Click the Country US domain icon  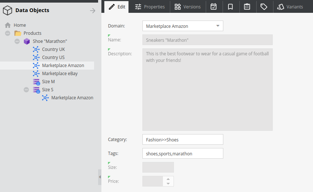(x=36, y=58)
